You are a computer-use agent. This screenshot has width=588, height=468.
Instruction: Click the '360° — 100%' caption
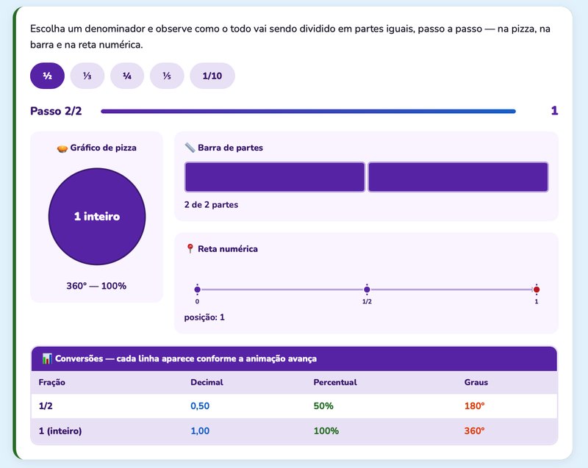96,286
